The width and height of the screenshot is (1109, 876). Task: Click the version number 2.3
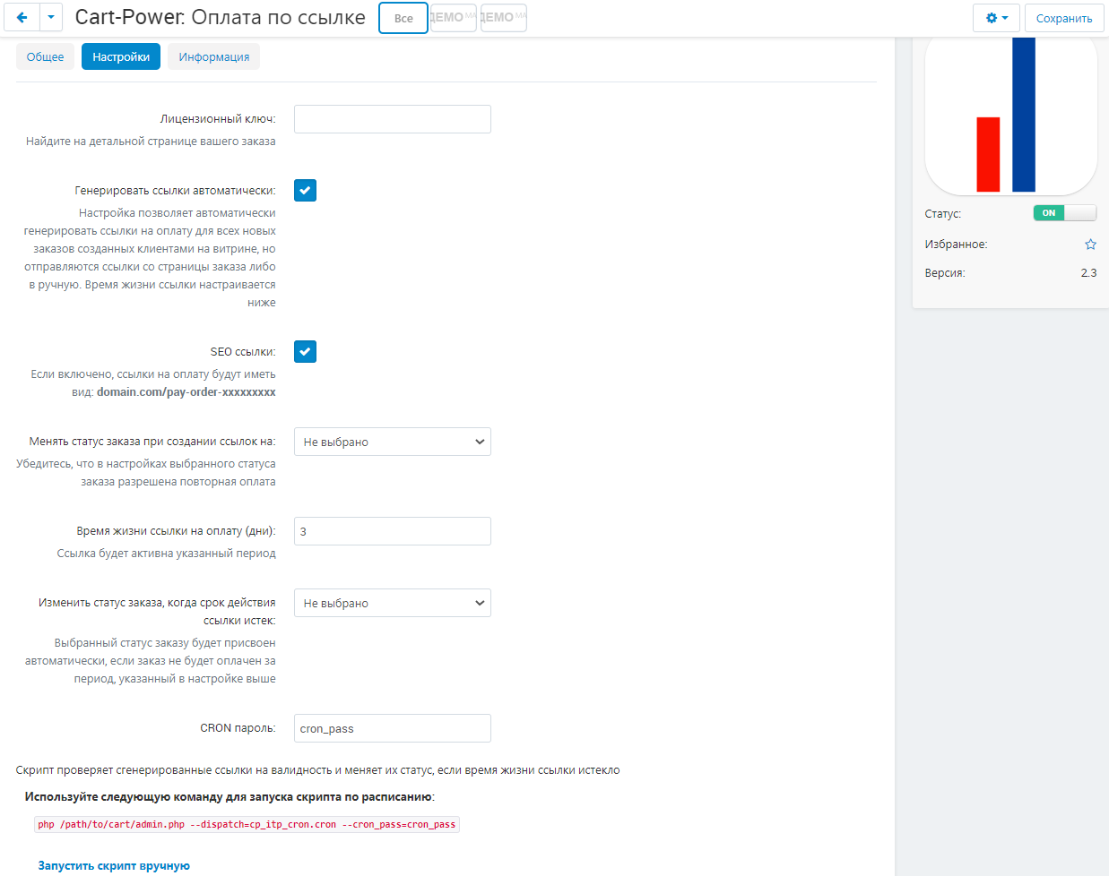(1088, 273)
